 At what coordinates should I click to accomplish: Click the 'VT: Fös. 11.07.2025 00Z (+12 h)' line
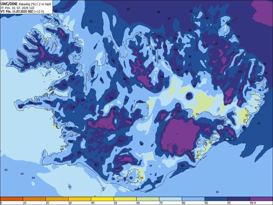point(22,11)
